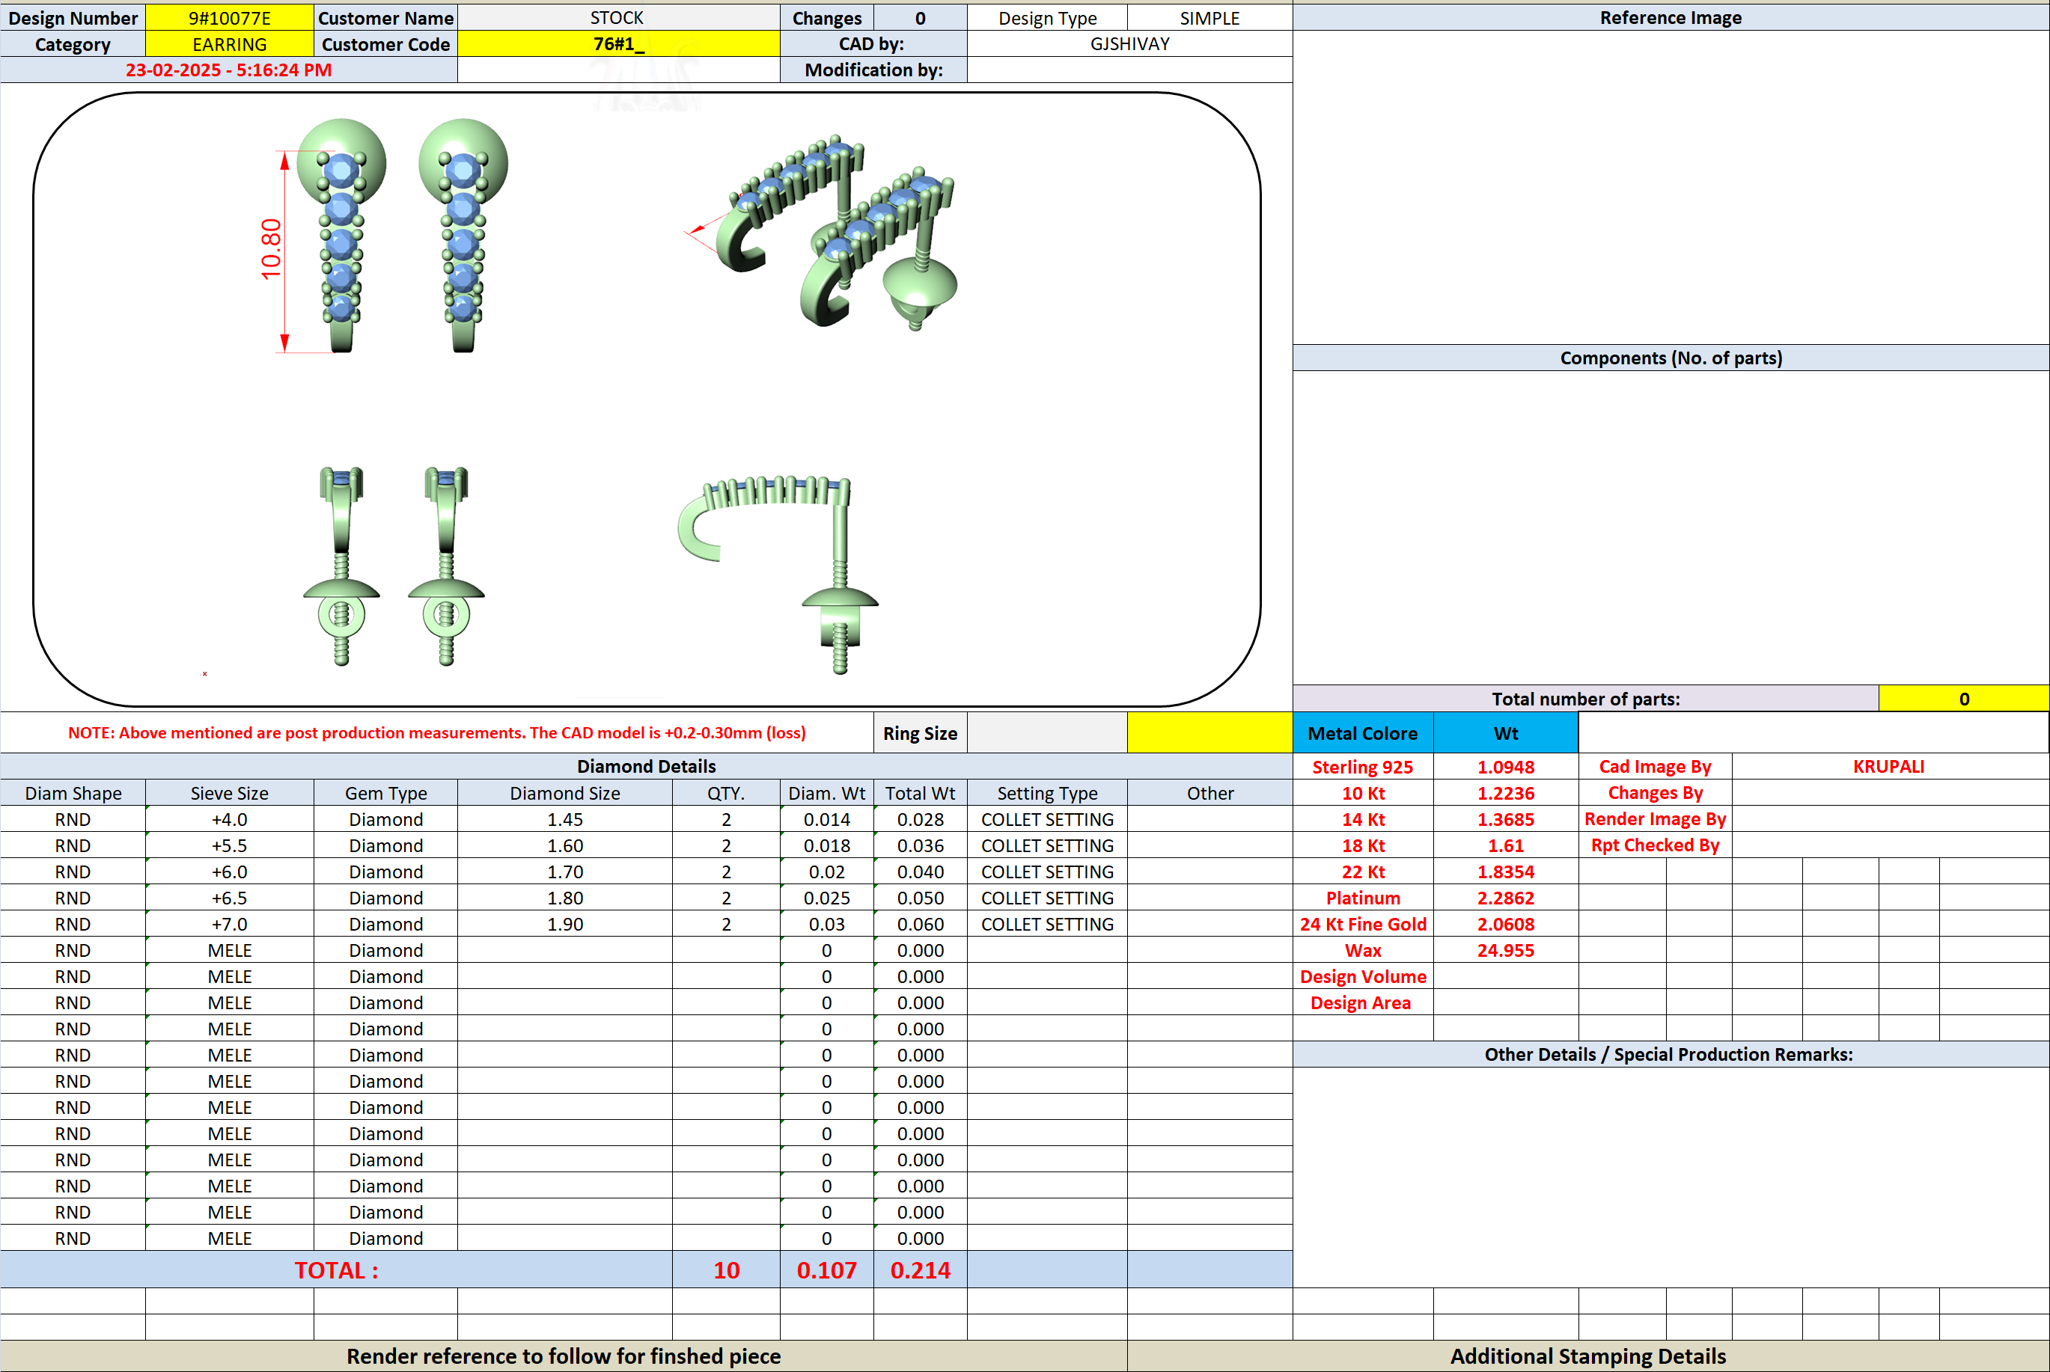Click diamond size 1.70 cell
Image resolution: width=2050 pixels, height=1372 pixels.
pos(564,872)
